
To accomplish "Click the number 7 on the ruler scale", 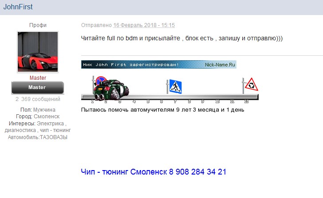I will [x=175, y=101].
